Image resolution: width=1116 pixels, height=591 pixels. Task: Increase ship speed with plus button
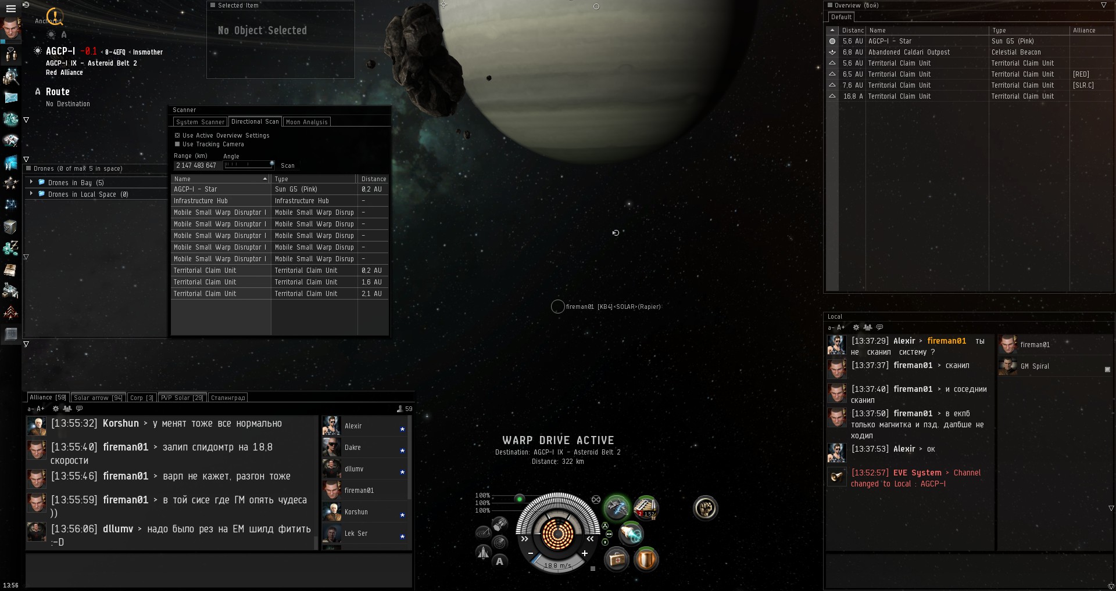click(584, 553)
